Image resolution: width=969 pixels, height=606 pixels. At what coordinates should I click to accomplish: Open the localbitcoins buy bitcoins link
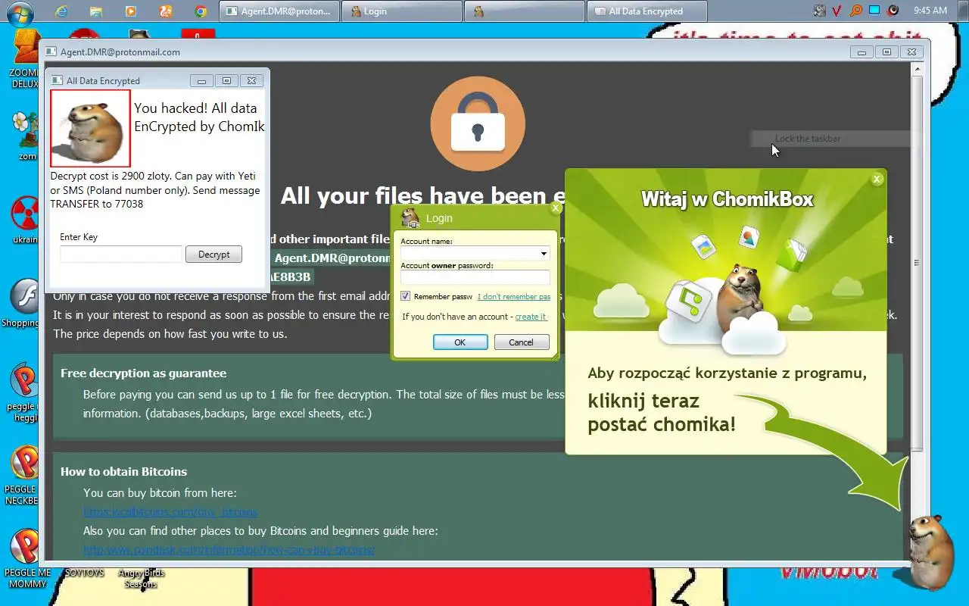(x=170, y=512)
